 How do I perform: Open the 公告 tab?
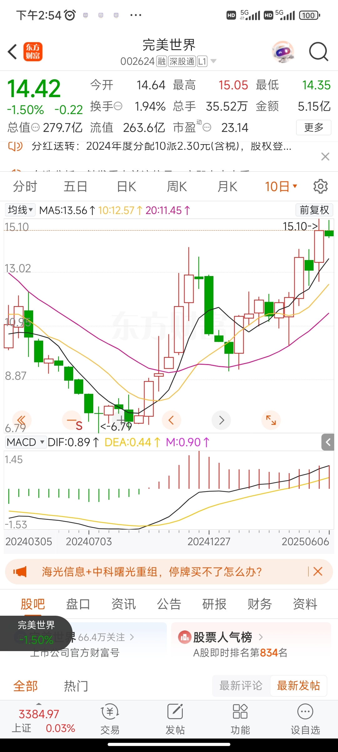169,604
